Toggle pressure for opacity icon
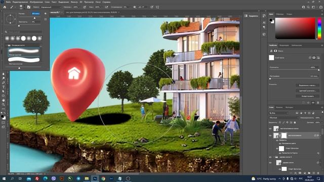Screen dimensions: 324x182 click(x=85, y=7)
